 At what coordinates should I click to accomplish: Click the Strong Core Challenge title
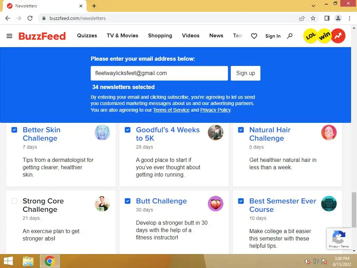click(x=43, y=205)
